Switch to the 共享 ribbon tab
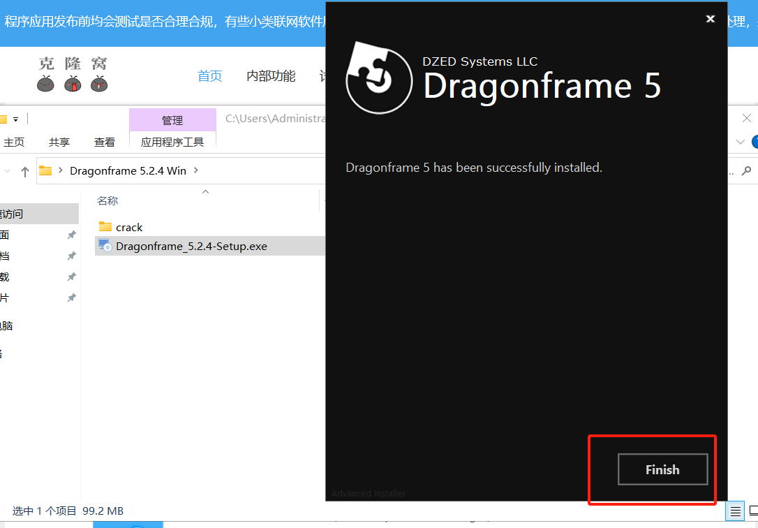Viewport: 758px width, 528px height. click(x=59, y=142)
